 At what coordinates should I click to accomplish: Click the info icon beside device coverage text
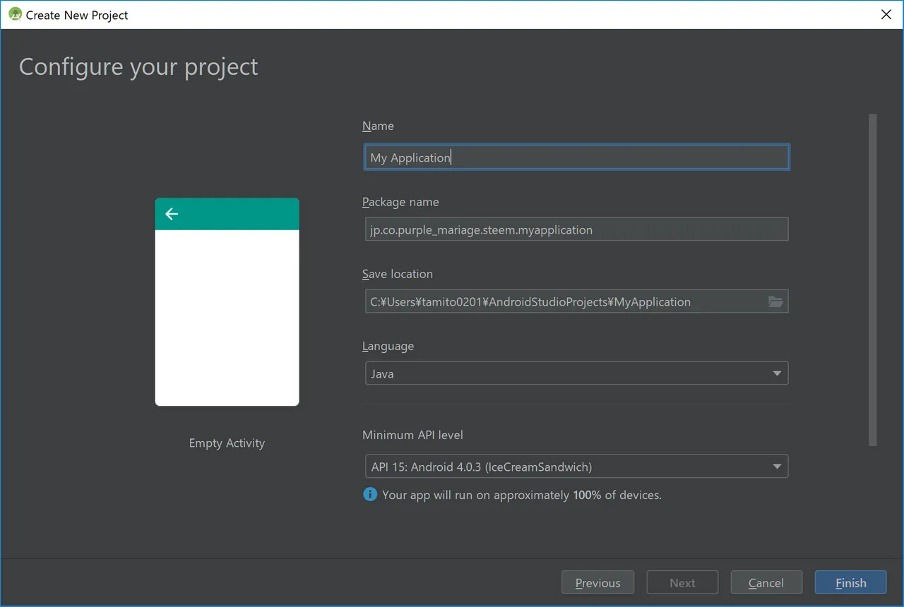click(370, 495)
